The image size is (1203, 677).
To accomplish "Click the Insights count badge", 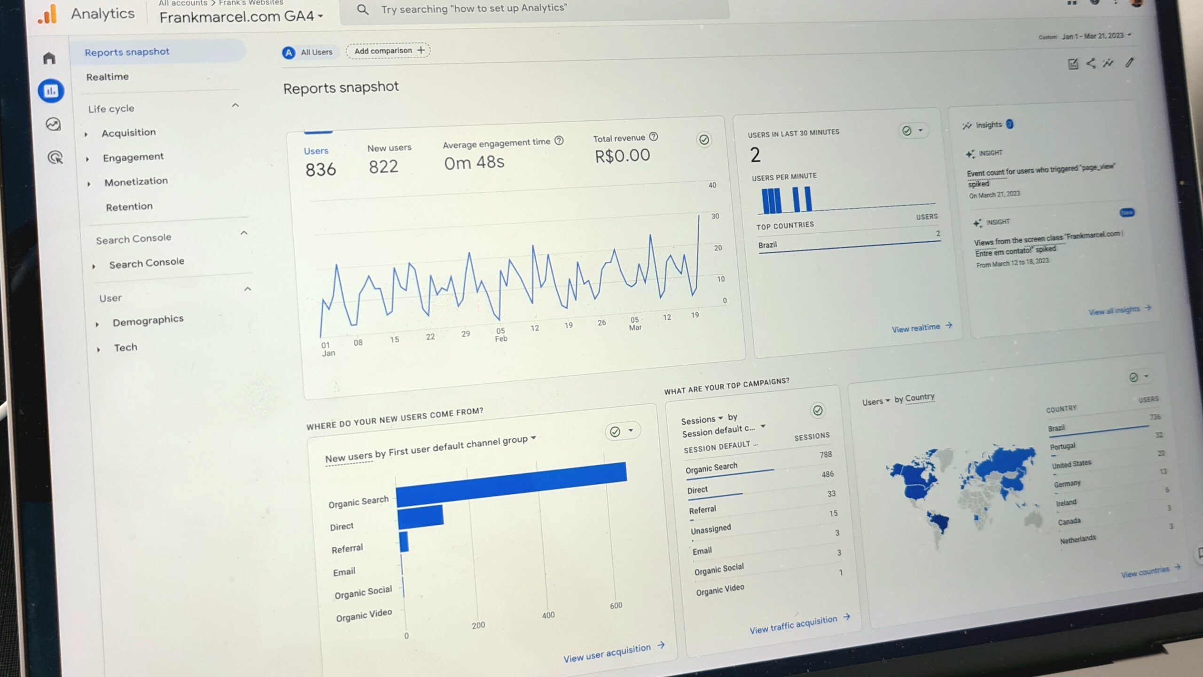I will point(1009,124).
